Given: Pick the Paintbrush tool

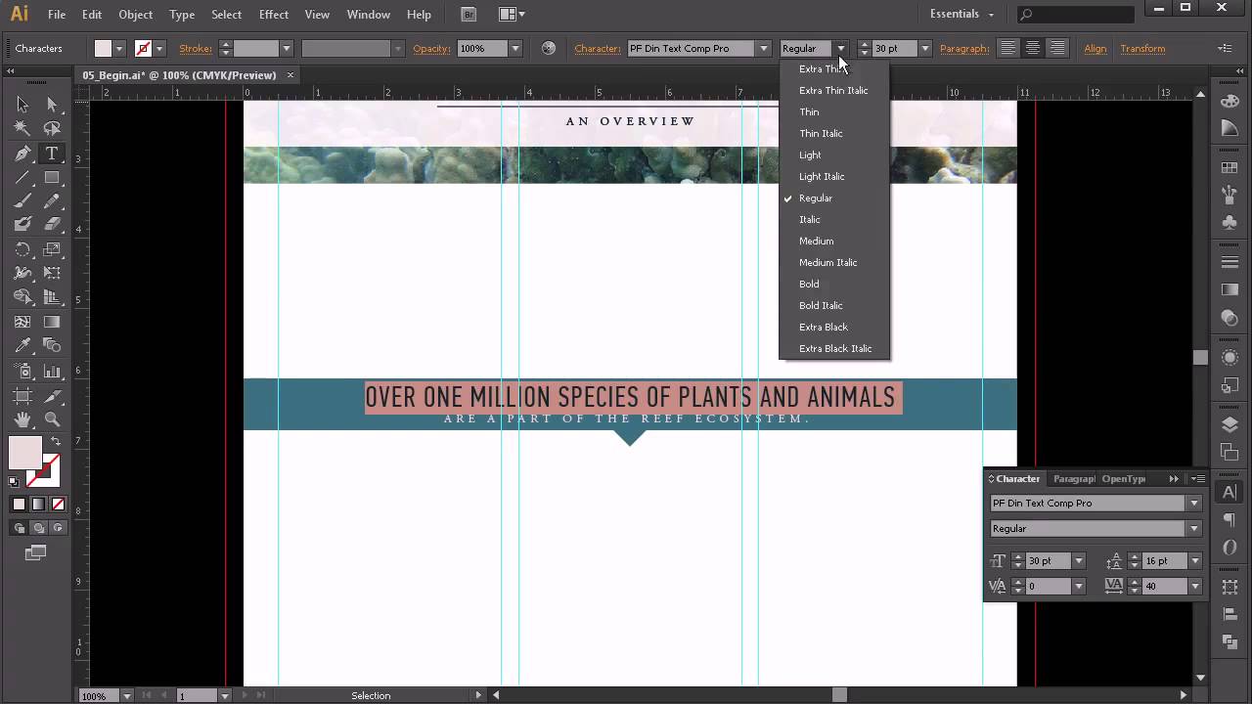Looking at the screenshot, I should point(22,201).
